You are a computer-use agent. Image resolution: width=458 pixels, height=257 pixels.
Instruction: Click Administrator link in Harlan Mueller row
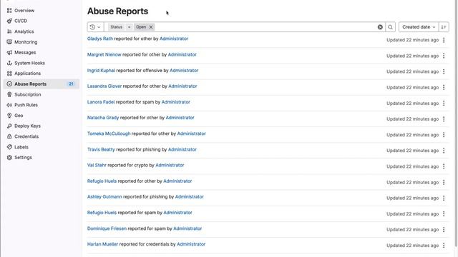click(191, 244)
